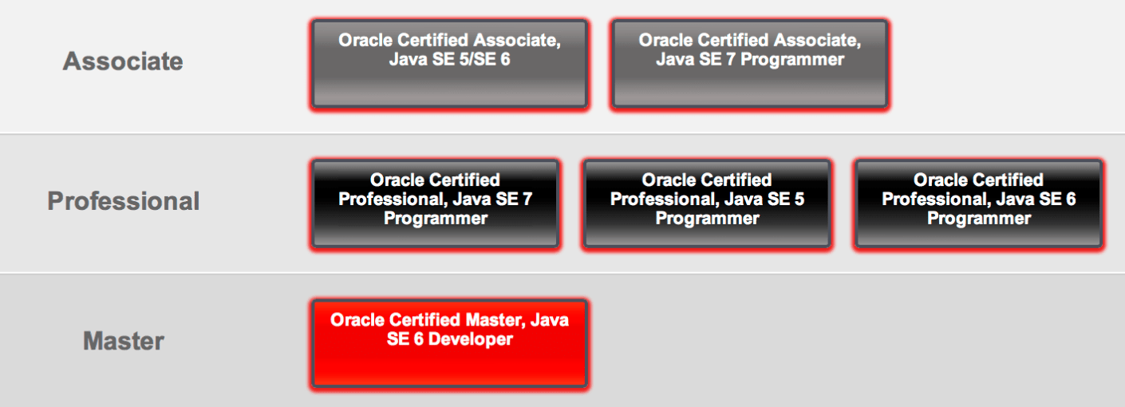1125x407 pixels.
Task: Open Oracle Certified Associate, Java SE 5/SE 6
Action: [449, 64]
